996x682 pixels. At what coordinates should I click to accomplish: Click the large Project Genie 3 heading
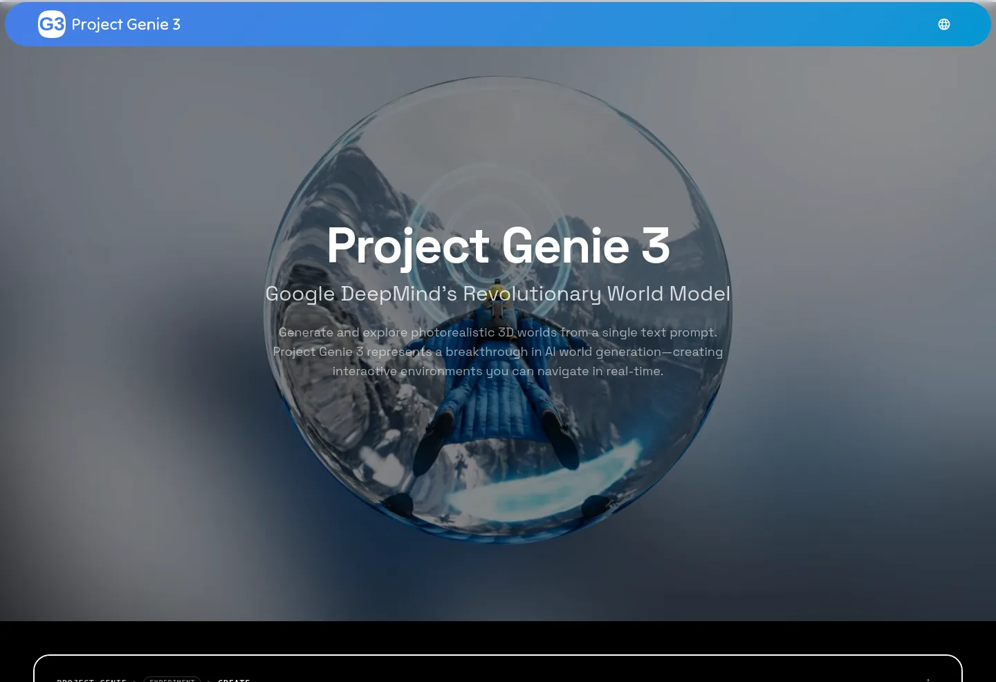pos(498,246)
